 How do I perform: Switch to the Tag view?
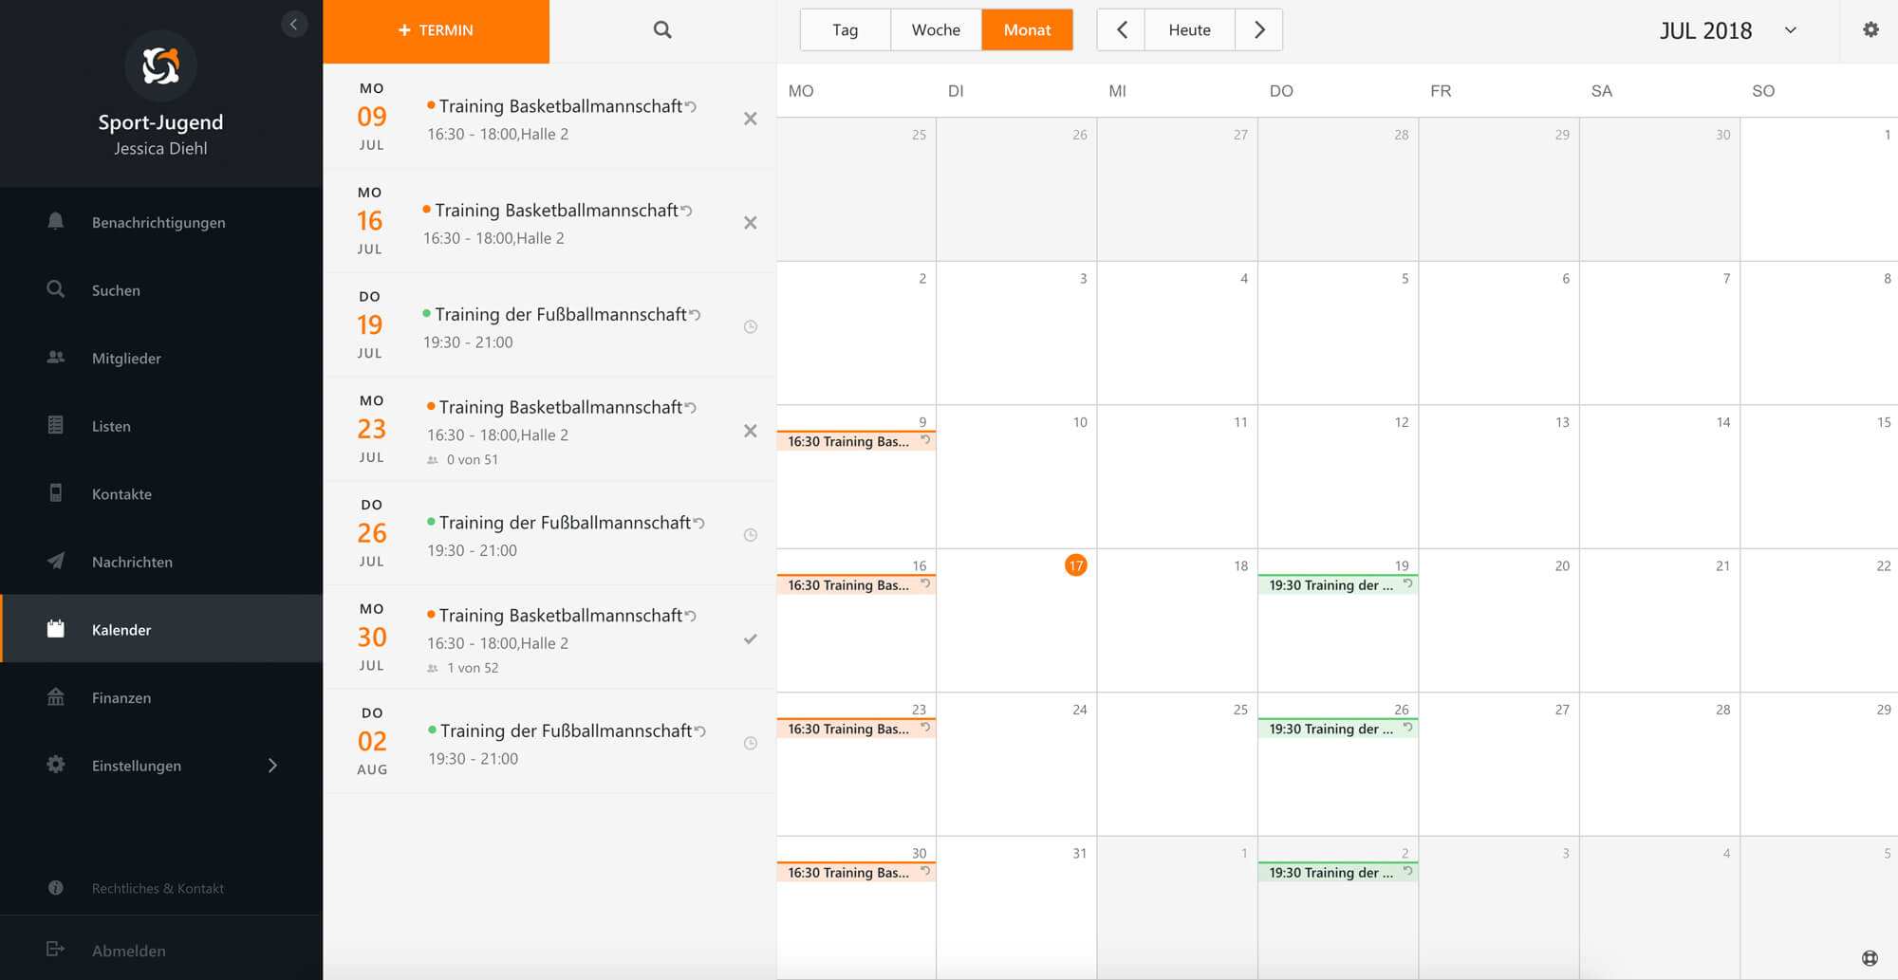[x=845, y=30]
